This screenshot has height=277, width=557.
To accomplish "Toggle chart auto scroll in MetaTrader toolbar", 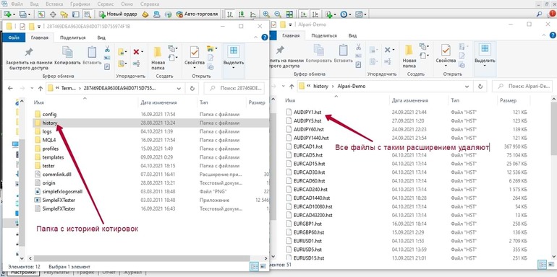I will click(x=303, y=14).
